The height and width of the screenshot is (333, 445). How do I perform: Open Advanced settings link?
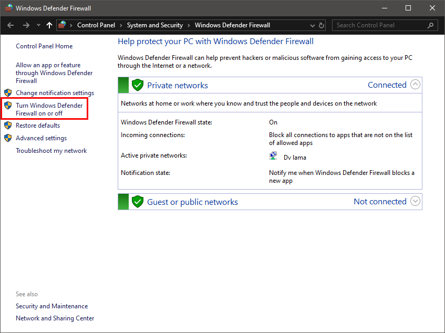(41, 138)
